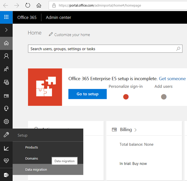The image size is (187, 181).
Task: Open the Groups icon in sidebar
Action: click(6, 69)
